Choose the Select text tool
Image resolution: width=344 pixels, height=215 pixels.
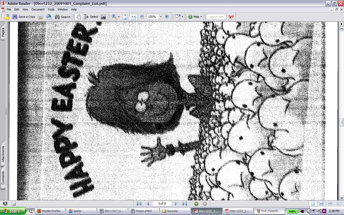coord(91,17)
